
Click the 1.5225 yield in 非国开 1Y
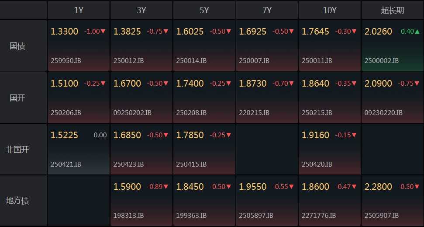click(64, 135)
